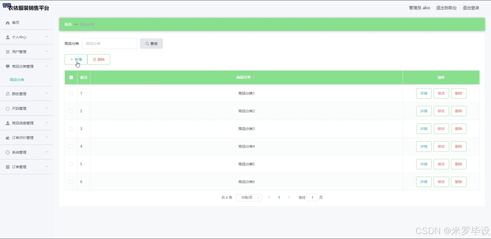Screen dimensions: 491x239
Task: Click 首页 in the breadcrumb bar
Action: click(x=68, y=24)
